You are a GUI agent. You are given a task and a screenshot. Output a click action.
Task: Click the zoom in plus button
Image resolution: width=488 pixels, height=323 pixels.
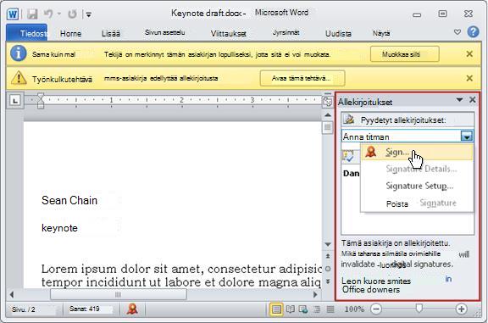[x=461, y=309]
